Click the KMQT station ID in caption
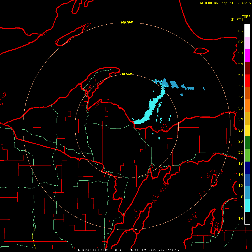The height and width of the screenshot is (252, 252). pyautogui.click(x=134, y=250)
